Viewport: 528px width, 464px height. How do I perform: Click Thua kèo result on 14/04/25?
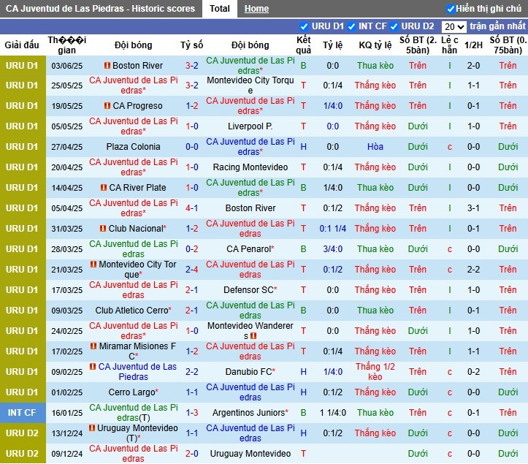(x=375, y=187)
